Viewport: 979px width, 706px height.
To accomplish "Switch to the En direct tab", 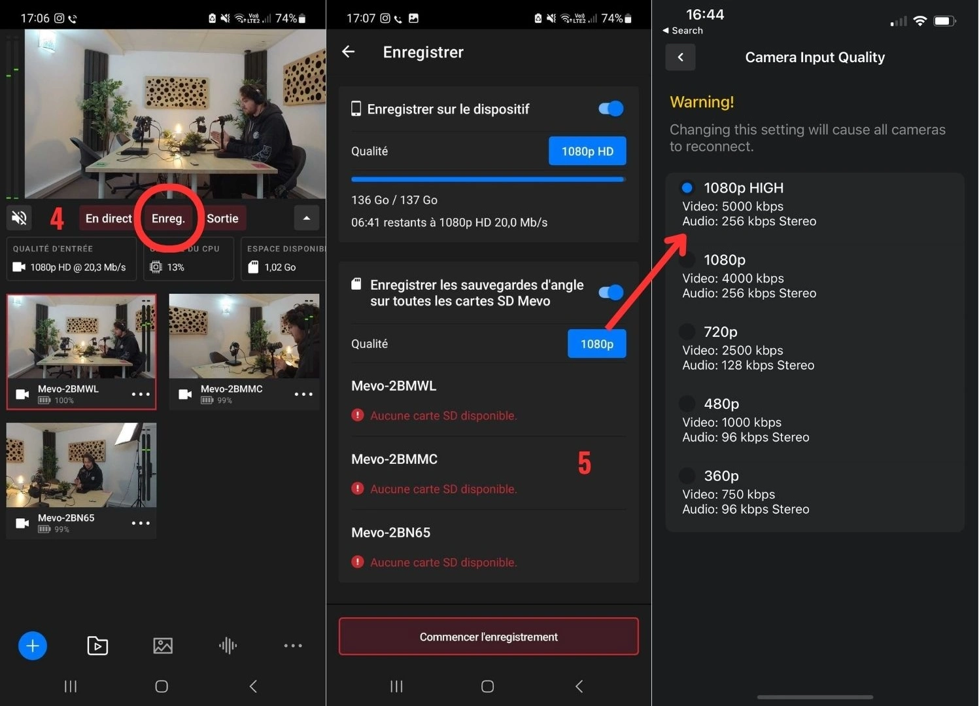I will (108, 218).
